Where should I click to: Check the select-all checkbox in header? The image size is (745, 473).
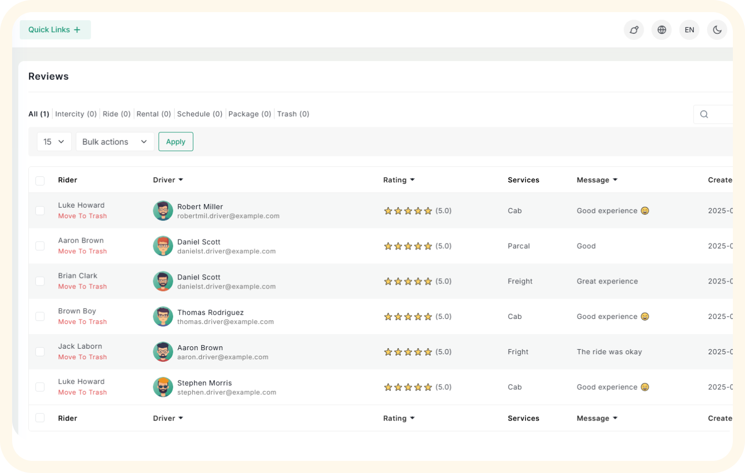pos(40,180)
